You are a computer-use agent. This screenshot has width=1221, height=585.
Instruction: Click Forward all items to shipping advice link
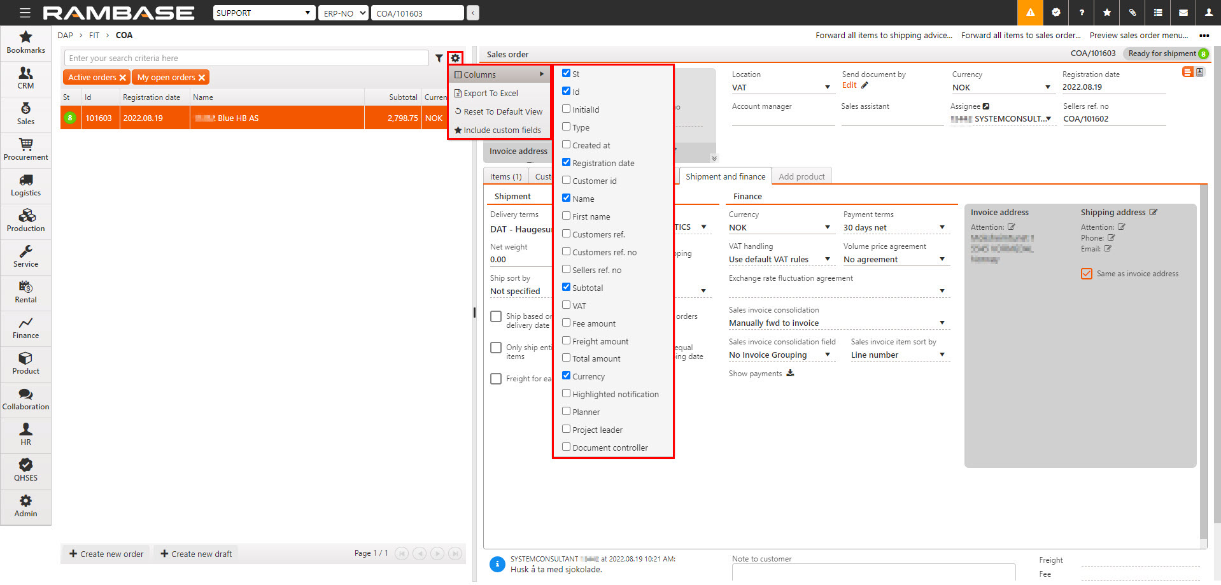pos(884,35)
